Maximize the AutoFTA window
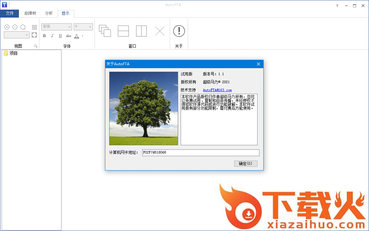 coord(355,6)
